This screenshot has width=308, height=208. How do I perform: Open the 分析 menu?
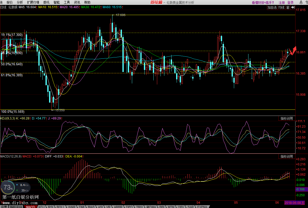point(20,2)
